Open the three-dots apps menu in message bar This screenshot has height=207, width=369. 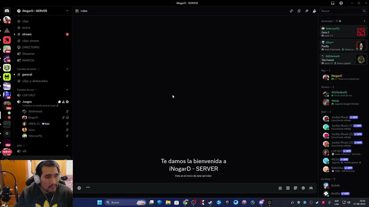(88, 187)
